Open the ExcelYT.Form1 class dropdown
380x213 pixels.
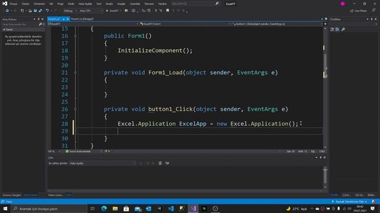[x=185, y=24]
